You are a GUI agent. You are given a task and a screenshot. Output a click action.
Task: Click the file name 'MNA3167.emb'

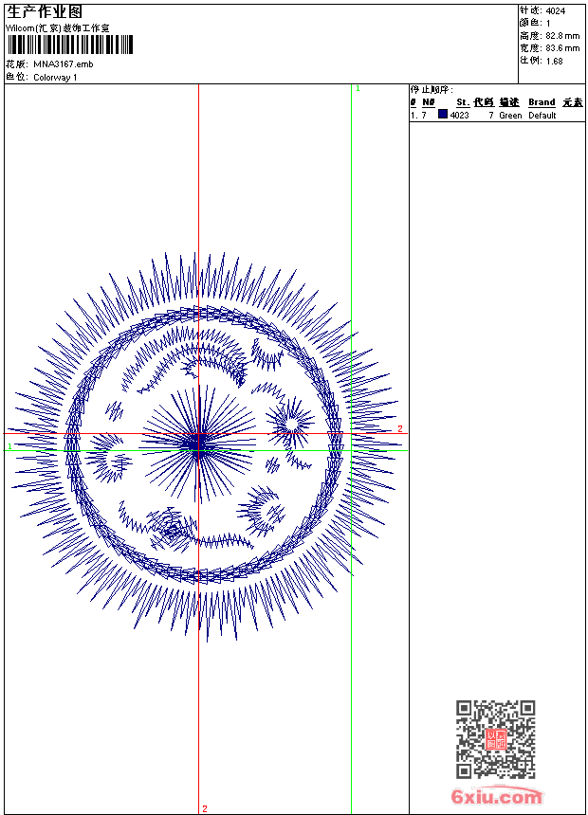click(x=63, y=63)
